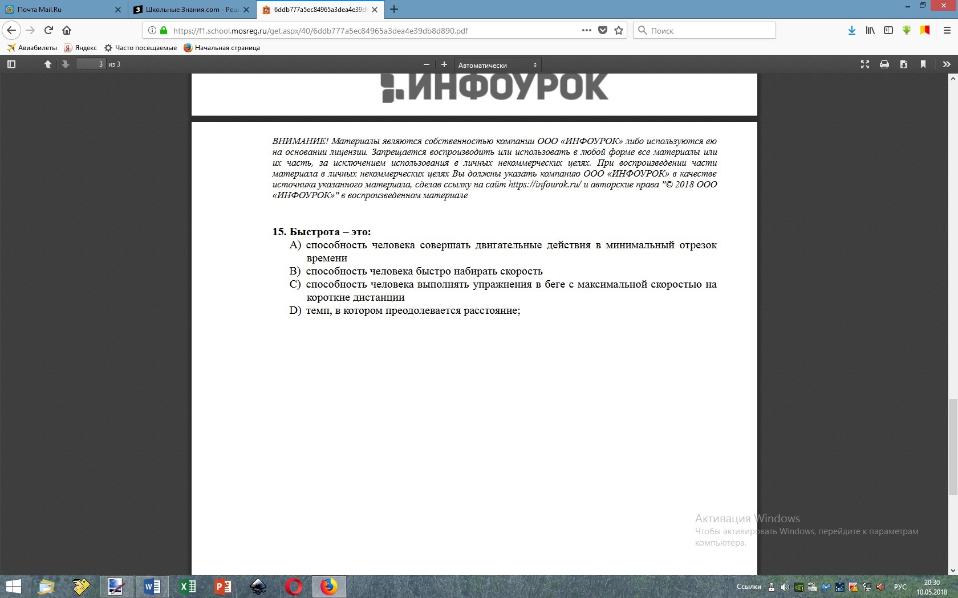Click the scrollbar down arrow
This screenshot has height=598, width=958.
pos(952,570)
